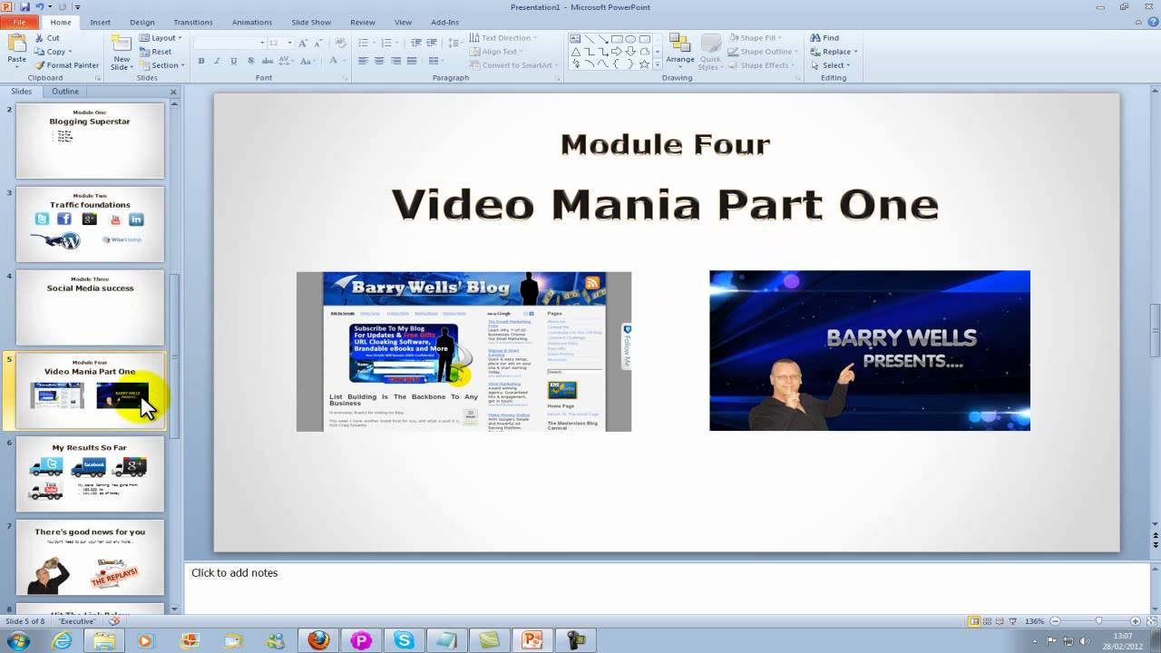Select slide 6 My Results So Far thumbnail
This screenshot has height=653, width=1161.
click(90, 473)
